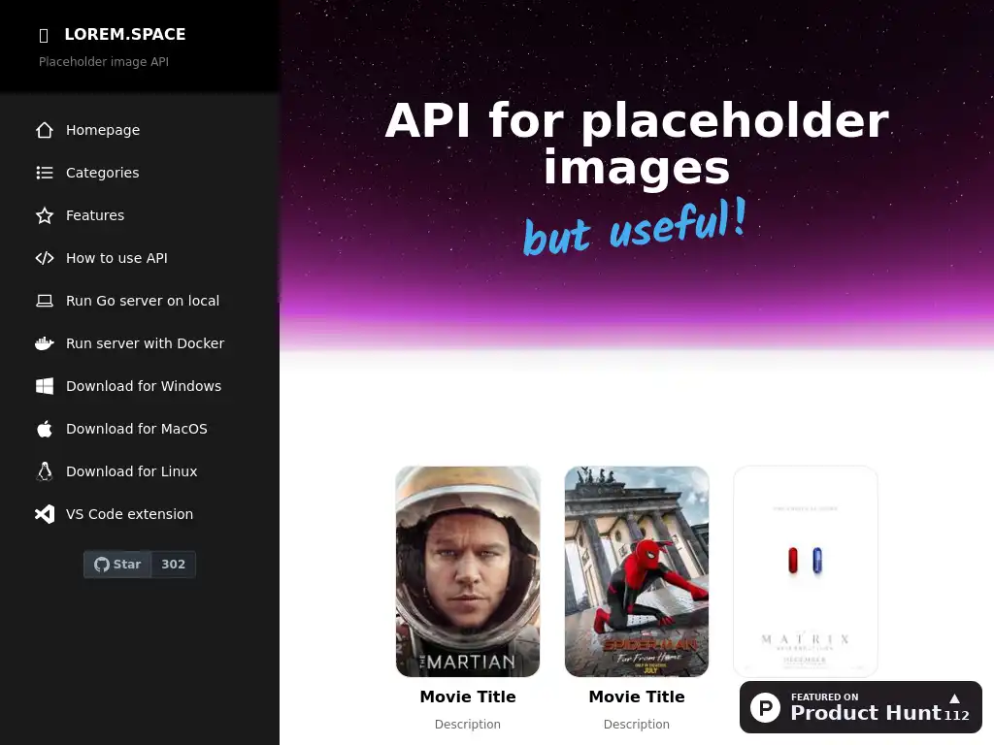This screenshot has width=994, height=745.
Task: Open the Matrix movie poster
Action: click(x=805, y=571)
